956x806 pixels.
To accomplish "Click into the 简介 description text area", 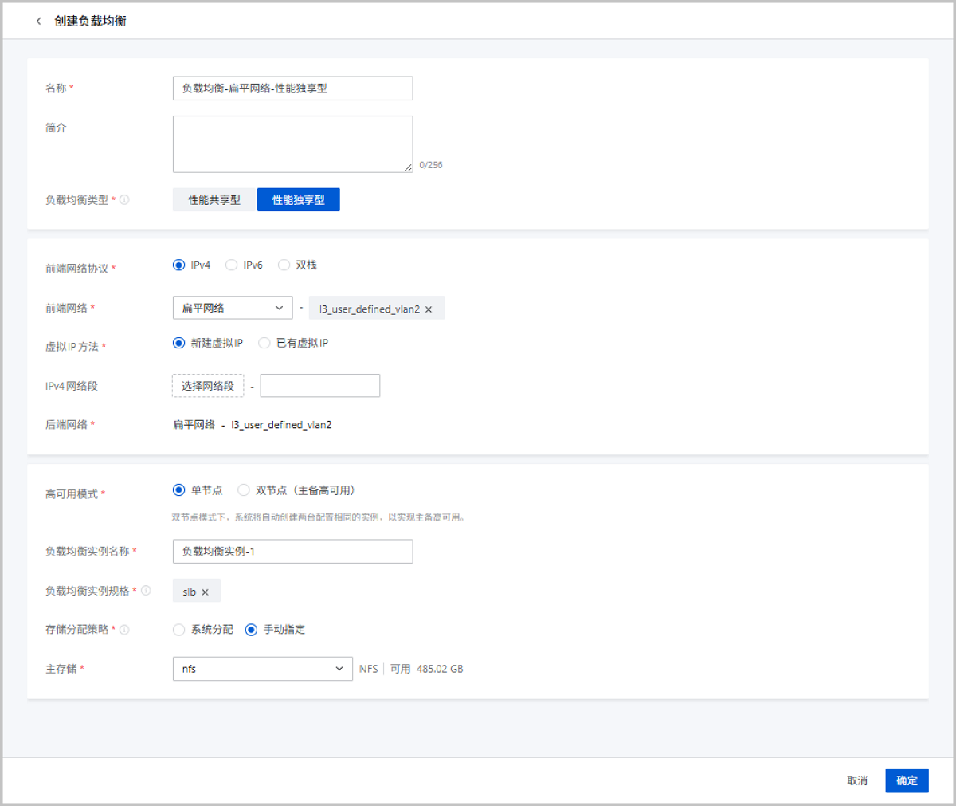I will pyautogui.click(x=292, y=144).
